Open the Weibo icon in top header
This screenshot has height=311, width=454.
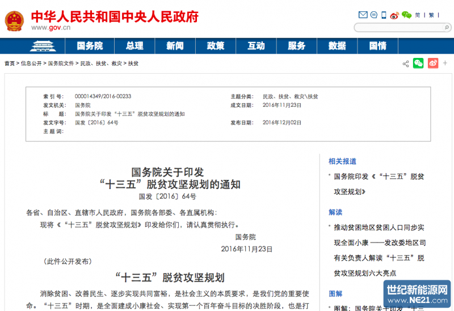(x=394, y=15)
